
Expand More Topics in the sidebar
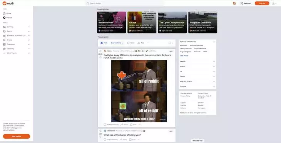(x=28, y=53)
